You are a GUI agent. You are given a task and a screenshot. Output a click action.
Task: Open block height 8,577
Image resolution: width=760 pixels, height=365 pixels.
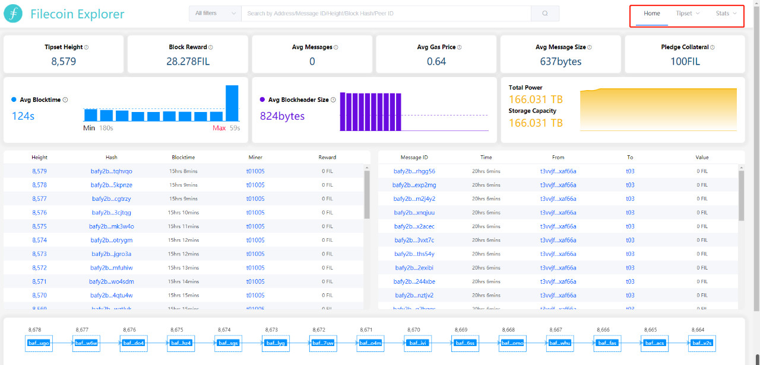pyautogui.click(x=40, y=198)
